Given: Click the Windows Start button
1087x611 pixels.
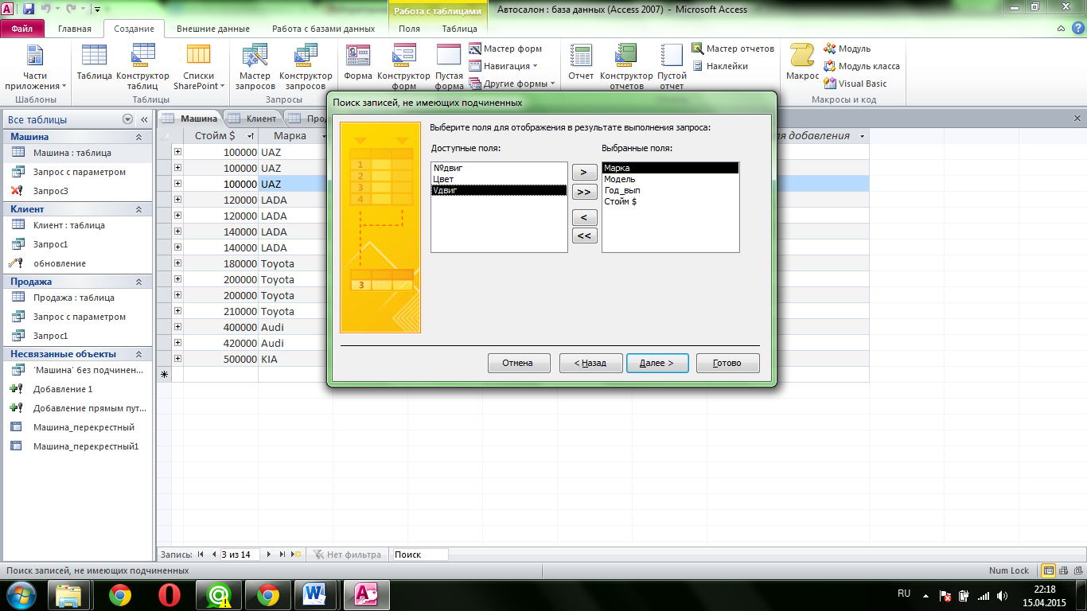Looking at the screenshot, I should point(20,595).
